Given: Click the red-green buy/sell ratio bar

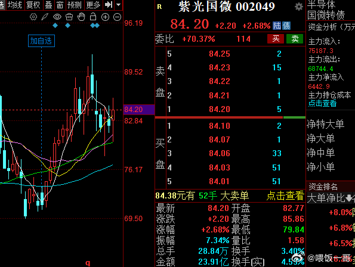Looking at the screenshot, I should [230, 117].
